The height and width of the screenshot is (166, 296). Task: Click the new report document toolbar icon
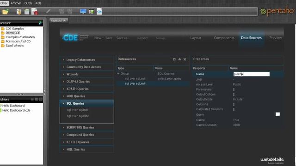18,12
